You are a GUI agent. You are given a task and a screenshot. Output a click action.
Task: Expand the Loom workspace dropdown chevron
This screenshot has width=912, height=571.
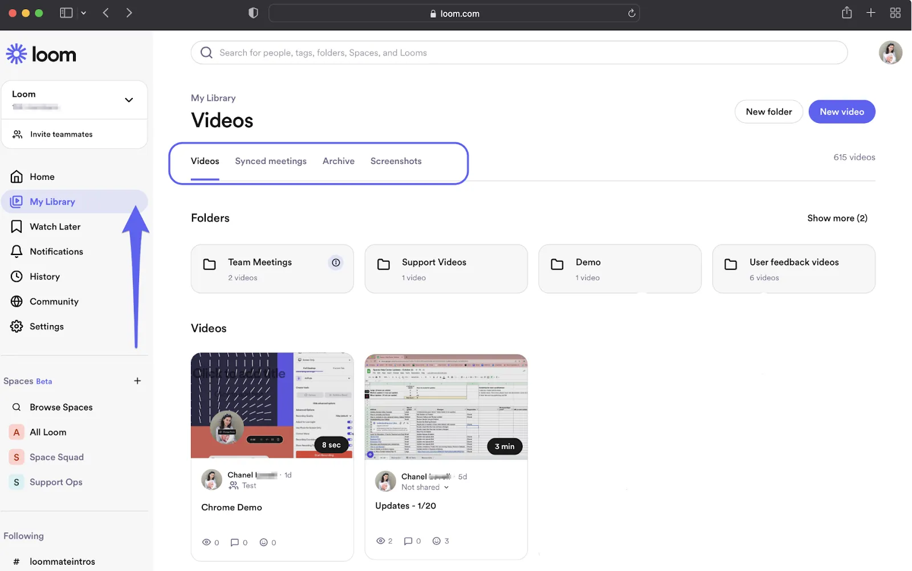tap(129, 100)
